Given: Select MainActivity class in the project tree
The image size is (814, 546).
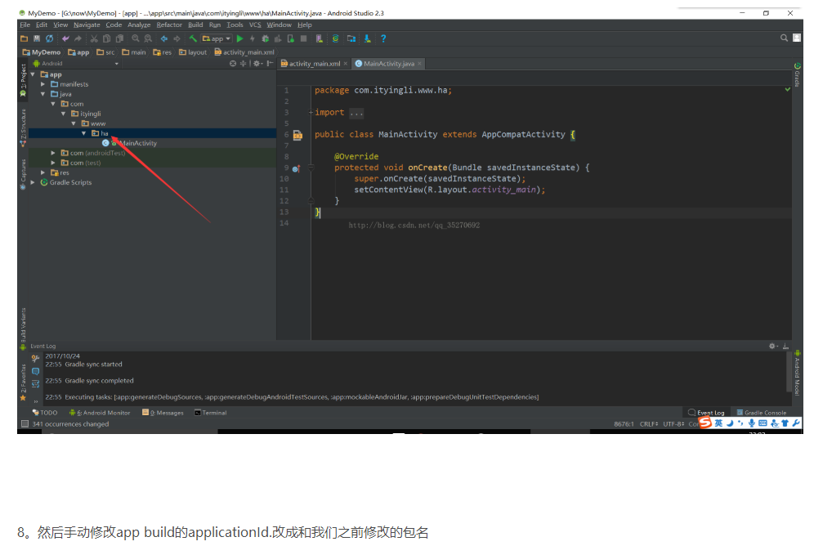Looking at the screenshot, I should [x=130, y=143].
